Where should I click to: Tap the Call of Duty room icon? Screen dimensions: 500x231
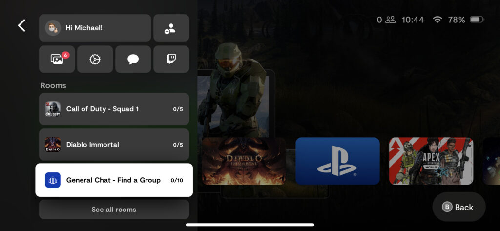pyautogui.click(x=53, y=109)
